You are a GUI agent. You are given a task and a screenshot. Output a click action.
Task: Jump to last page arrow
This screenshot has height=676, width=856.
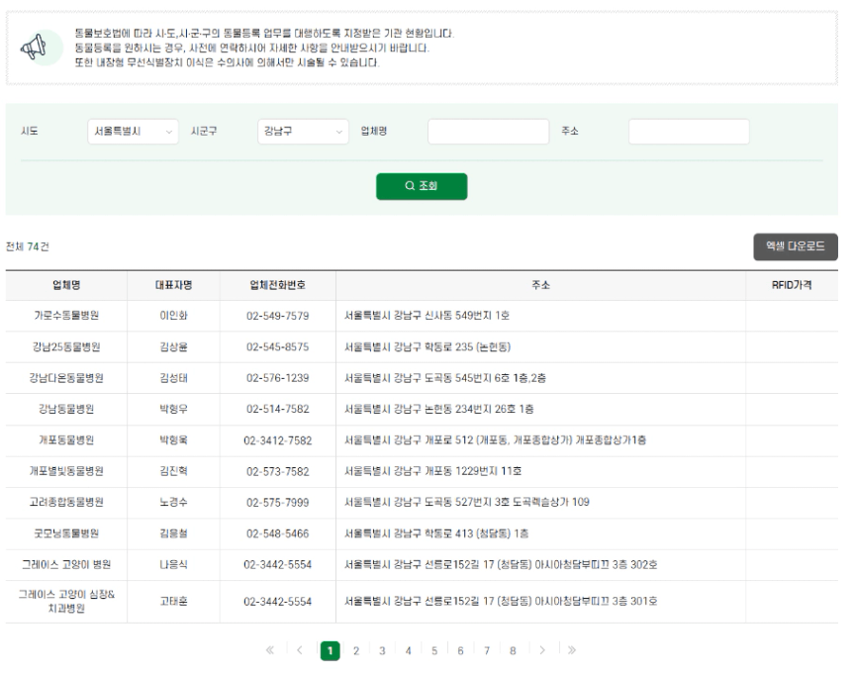573,650
